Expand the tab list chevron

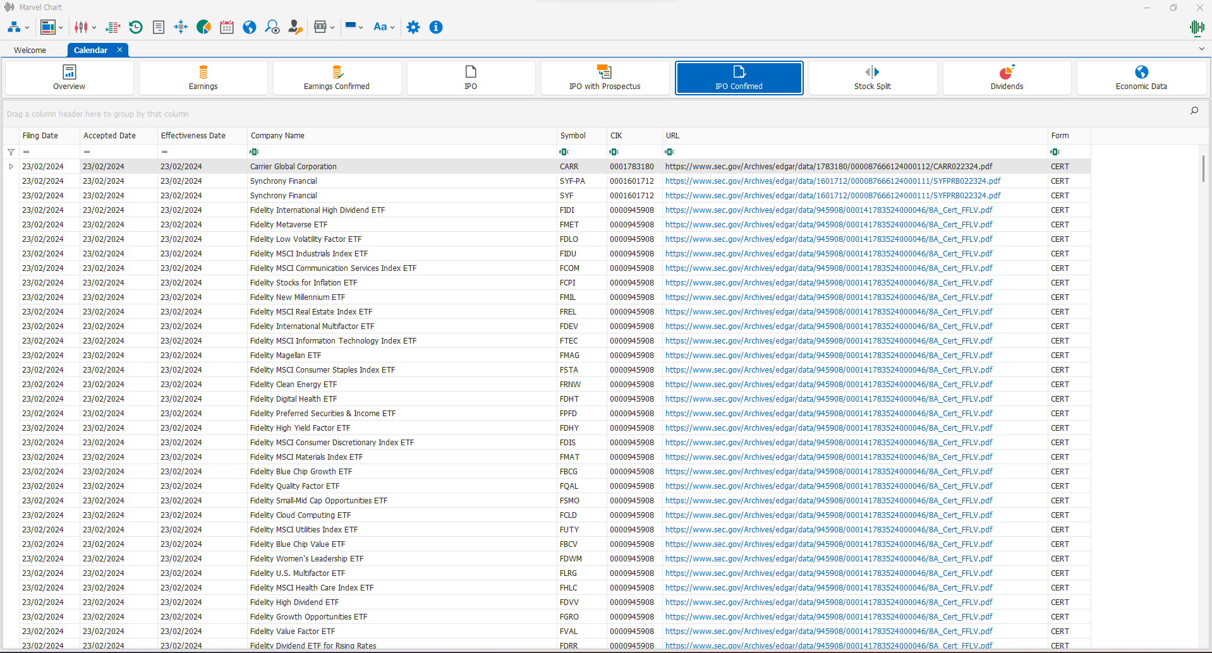pyautogui.click(x=1201, y=49)
